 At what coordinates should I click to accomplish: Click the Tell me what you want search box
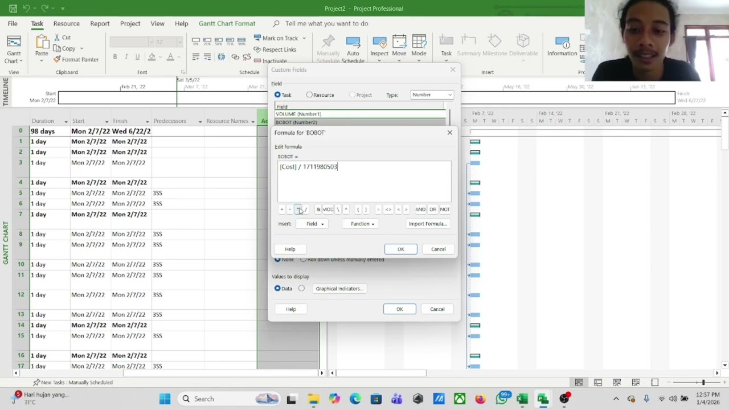coord(326,23)
